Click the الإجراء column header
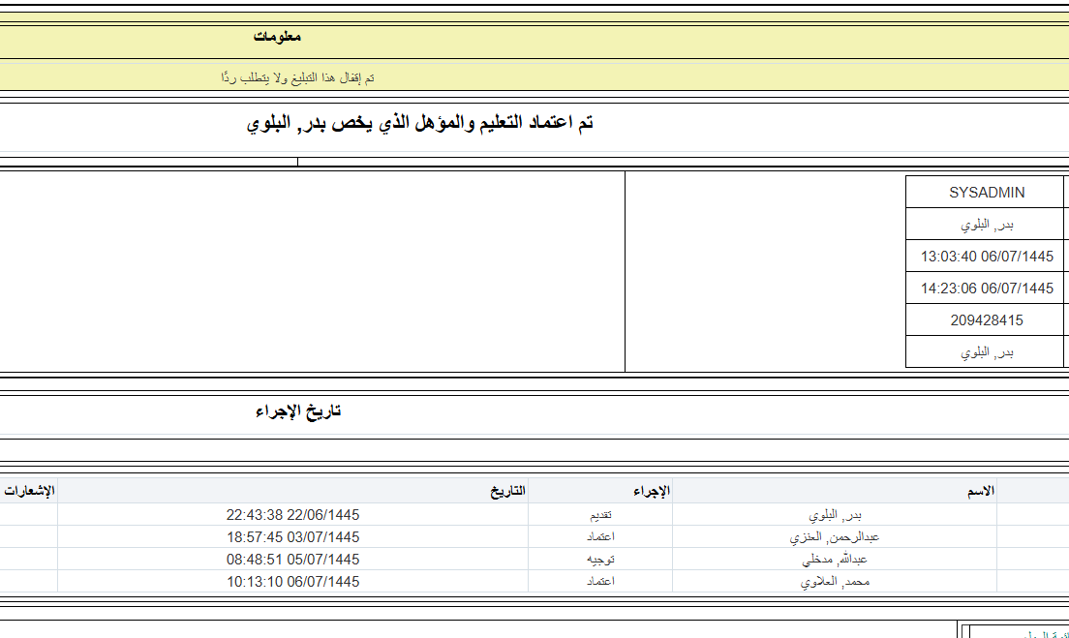Viewport: 1069px width, 638px height. coord(651,491)
